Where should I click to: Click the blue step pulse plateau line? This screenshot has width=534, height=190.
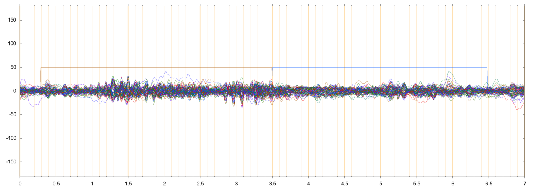380,68
